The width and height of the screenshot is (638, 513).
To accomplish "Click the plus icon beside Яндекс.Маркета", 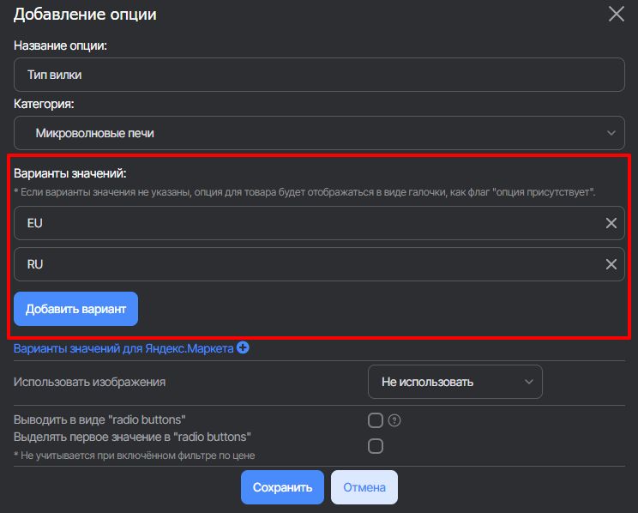I will [243, 348].
